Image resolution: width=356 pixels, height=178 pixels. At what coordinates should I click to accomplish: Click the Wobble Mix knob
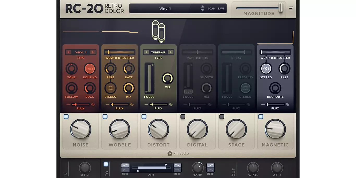129,88
